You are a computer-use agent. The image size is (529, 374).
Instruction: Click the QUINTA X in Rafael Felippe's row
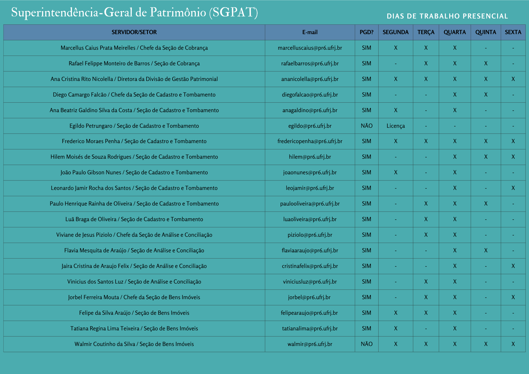coord(486,64)
